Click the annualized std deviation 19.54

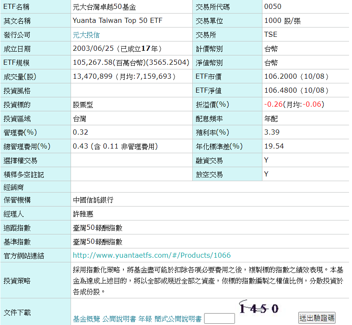click(x=274, y=146)
